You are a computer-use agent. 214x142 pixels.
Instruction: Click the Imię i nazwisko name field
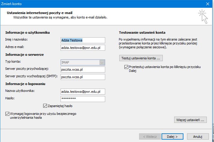(82, 40)
